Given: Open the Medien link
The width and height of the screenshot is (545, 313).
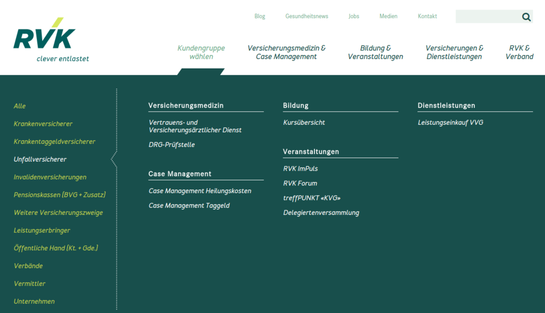Looking at the screenshot, I should [388, 16].
